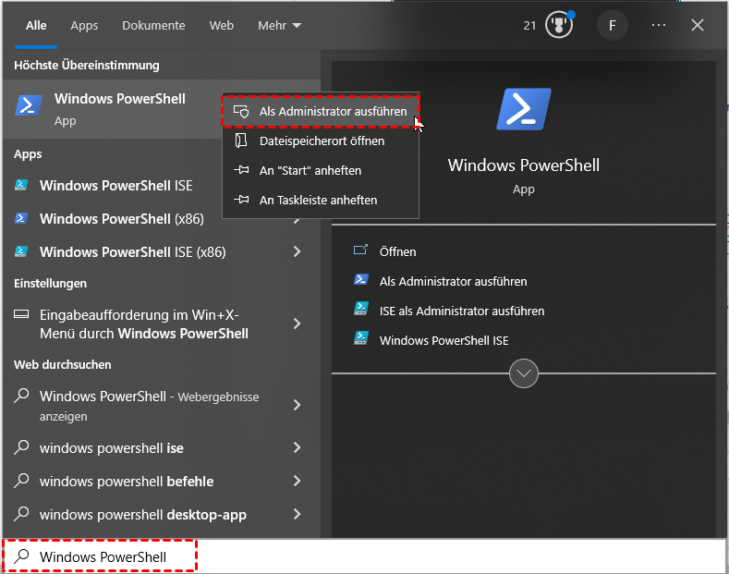Open Eingabeaufforderung im Win+X-Menü setting result
Screen dimensions: 729x574
point(143,324)
